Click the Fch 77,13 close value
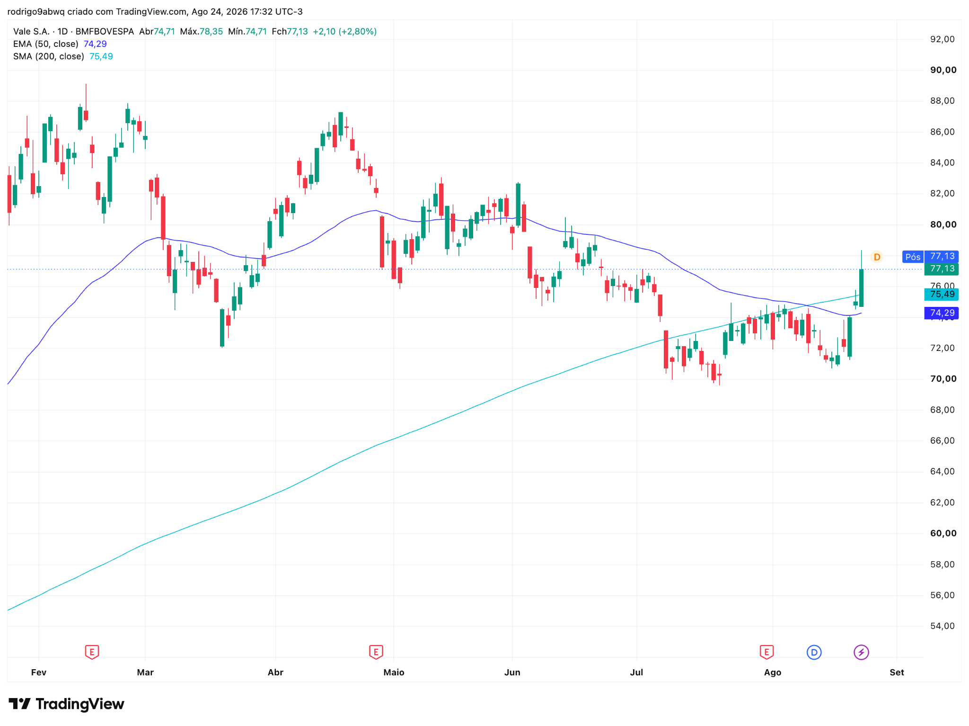Viewport: 969px width, 726px height. [x=290, y=31]
